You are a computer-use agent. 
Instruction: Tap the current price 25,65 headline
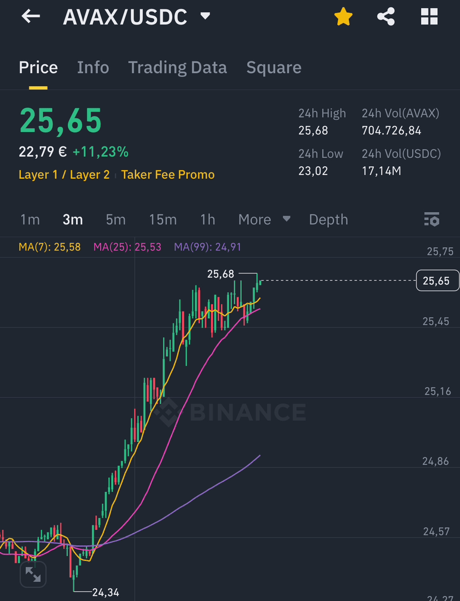(61, 121)
